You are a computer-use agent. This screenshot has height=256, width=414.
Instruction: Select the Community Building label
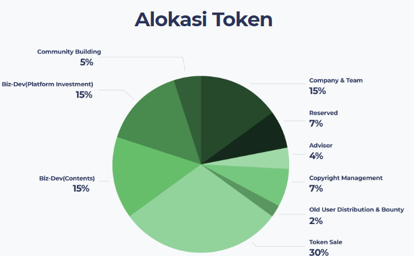(69, 52)
